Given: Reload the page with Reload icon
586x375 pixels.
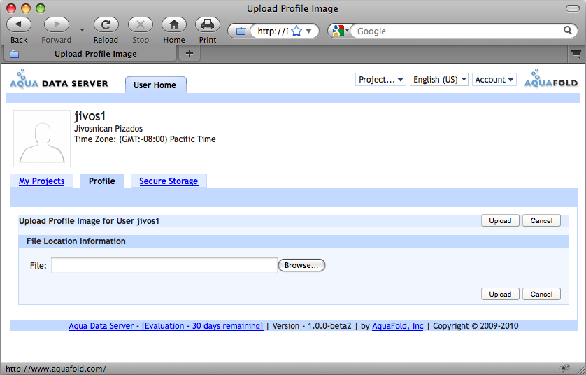Looking at the screenshot, I should point(106,24).
